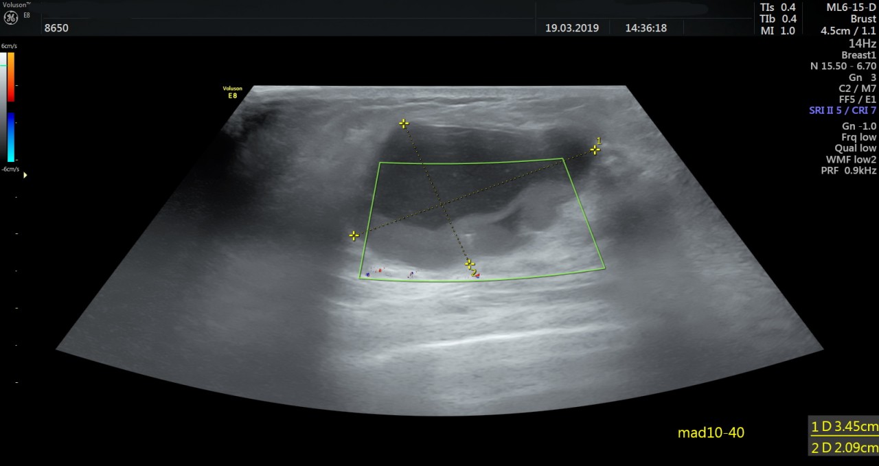The width and height of the screenshot is (879, 466).
Task: Click the patient ID 8650 field
Action: tap(56, 28)
